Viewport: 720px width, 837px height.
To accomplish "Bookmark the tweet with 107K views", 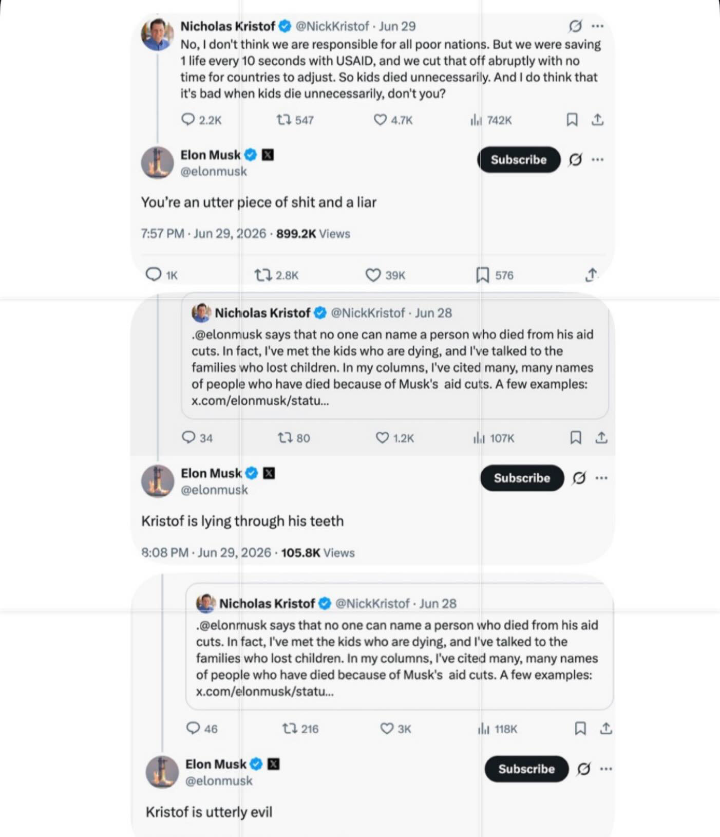I will click(576, 438).
